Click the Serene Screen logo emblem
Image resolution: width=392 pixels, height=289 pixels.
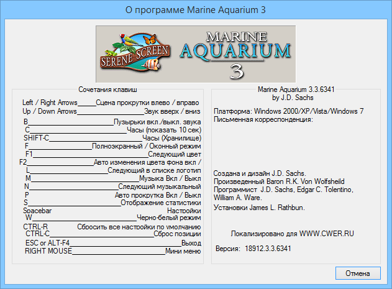coord(135,53)
